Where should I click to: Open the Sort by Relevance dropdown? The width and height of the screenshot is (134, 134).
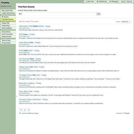point(126,22)
